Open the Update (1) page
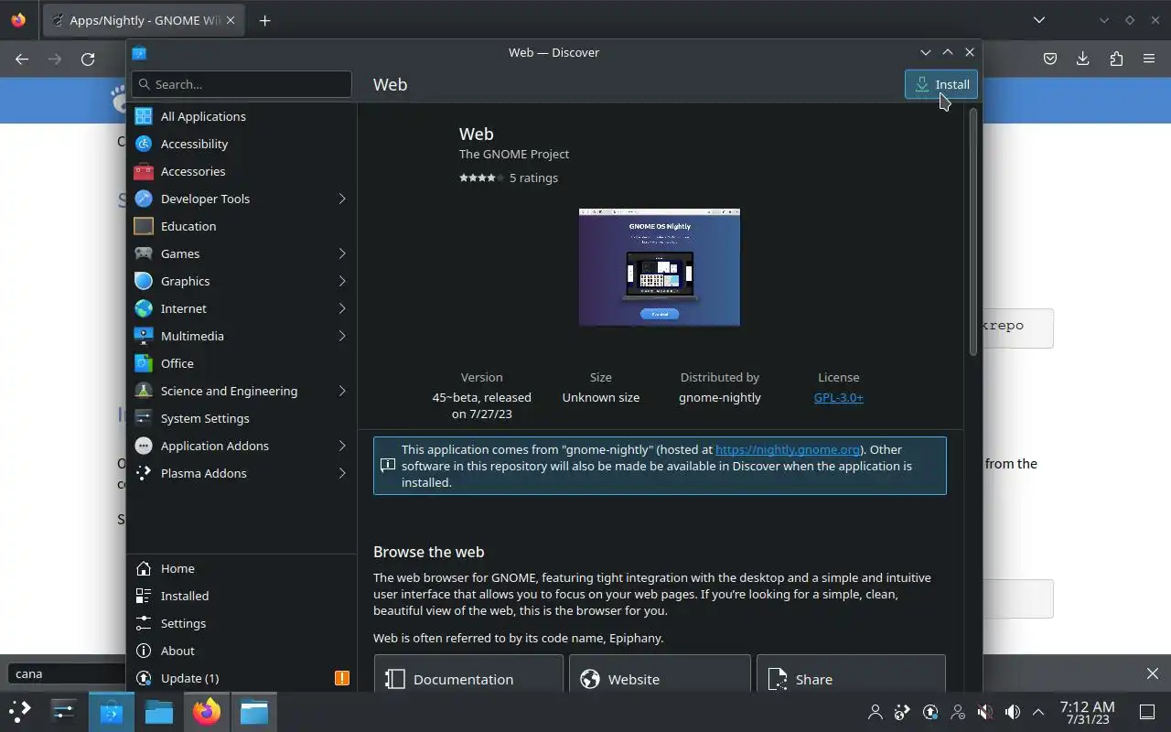The width and height of the screenshot is (1171, 732). click(242, 678)
